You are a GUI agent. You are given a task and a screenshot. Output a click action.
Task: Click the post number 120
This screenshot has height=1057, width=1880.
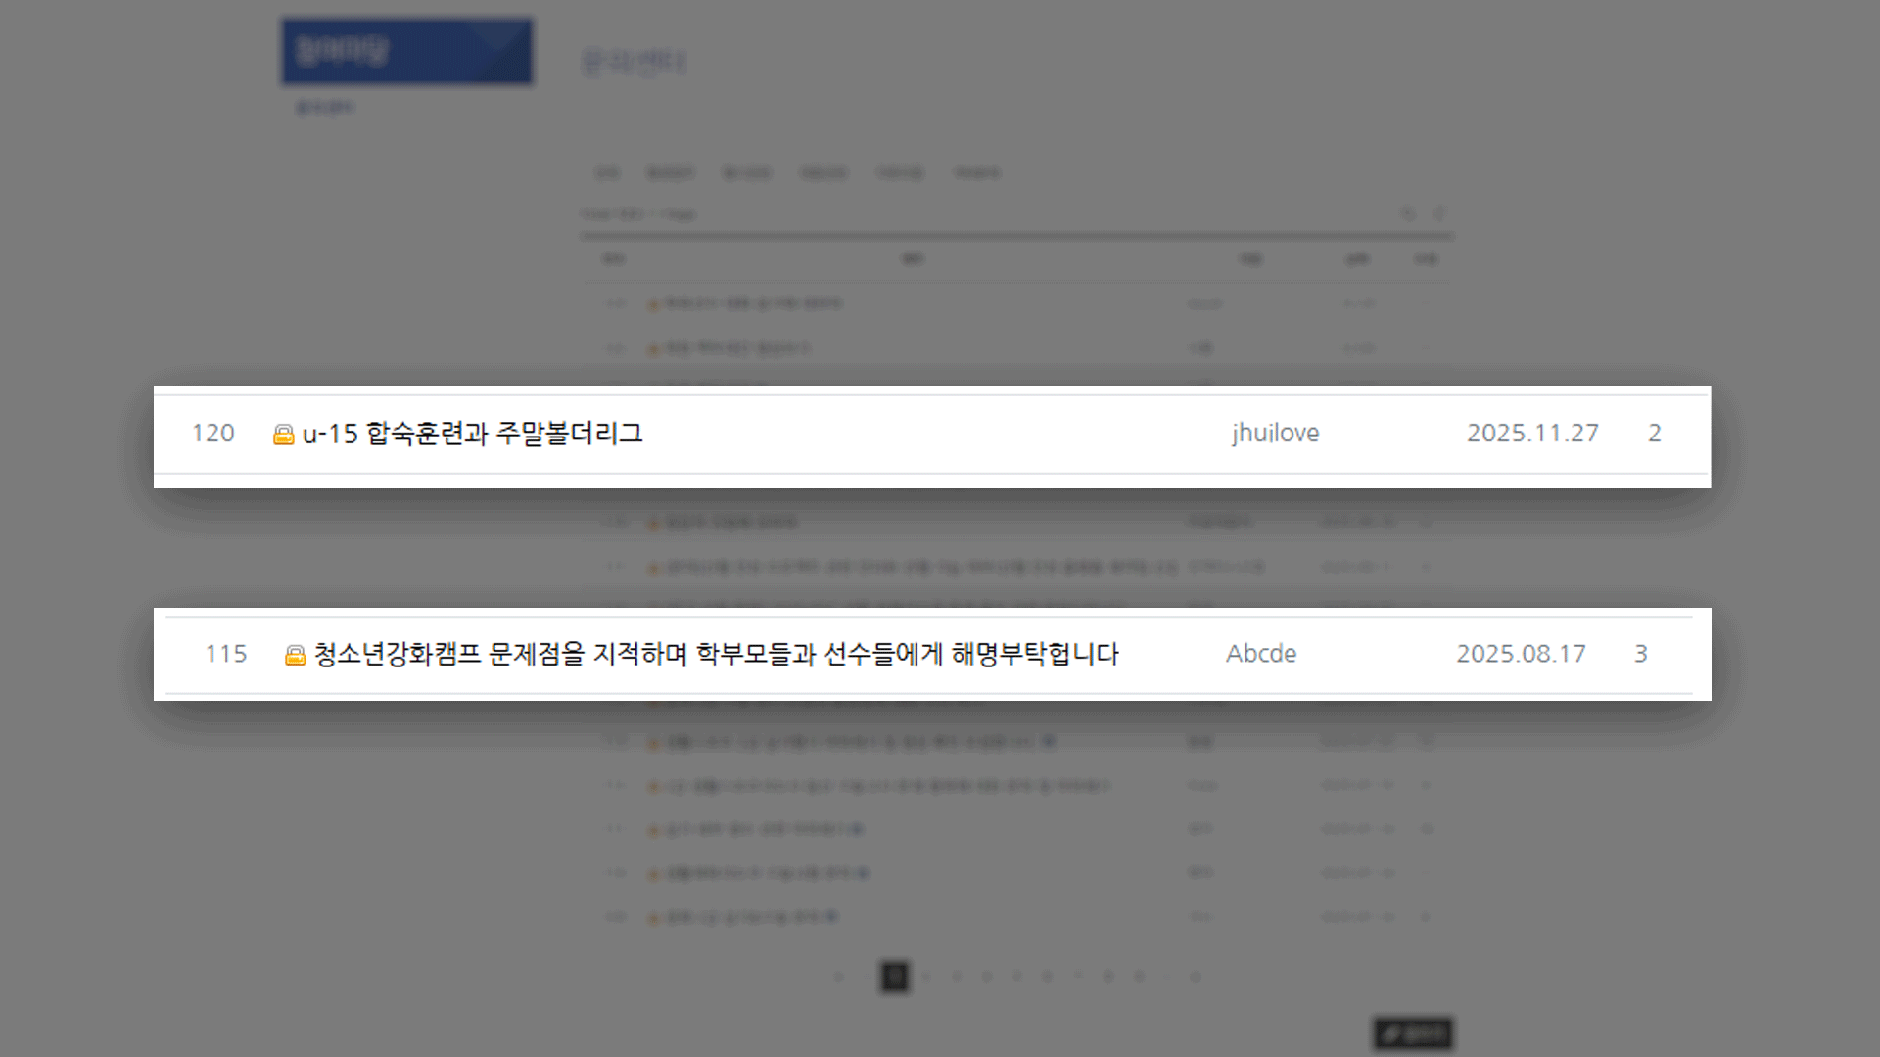213,433
